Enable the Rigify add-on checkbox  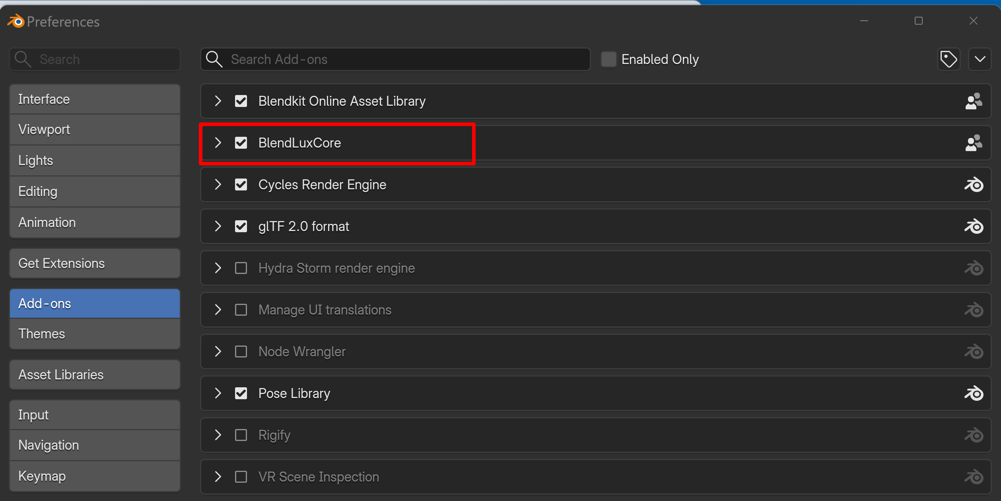coord(241,435)
